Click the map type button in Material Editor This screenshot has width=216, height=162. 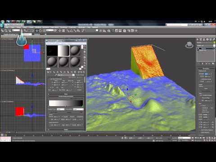click(x=80, y=75)
